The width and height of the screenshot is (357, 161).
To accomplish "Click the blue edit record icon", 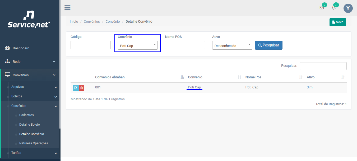I will click(76, 88).
